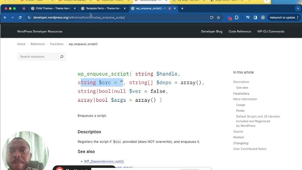Click the address bar URL

(x=79, y=18)
